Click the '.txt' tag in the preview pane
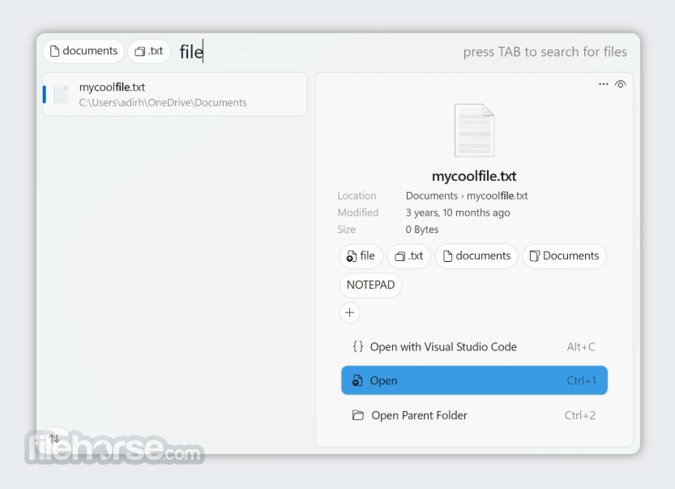Image resolution: width=675 pixels, height=489 pixels. pyautogui.click(x=409, y=256)
